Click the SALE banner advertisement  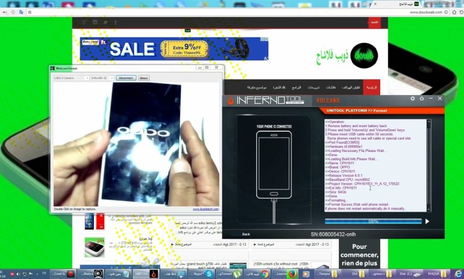174,49
